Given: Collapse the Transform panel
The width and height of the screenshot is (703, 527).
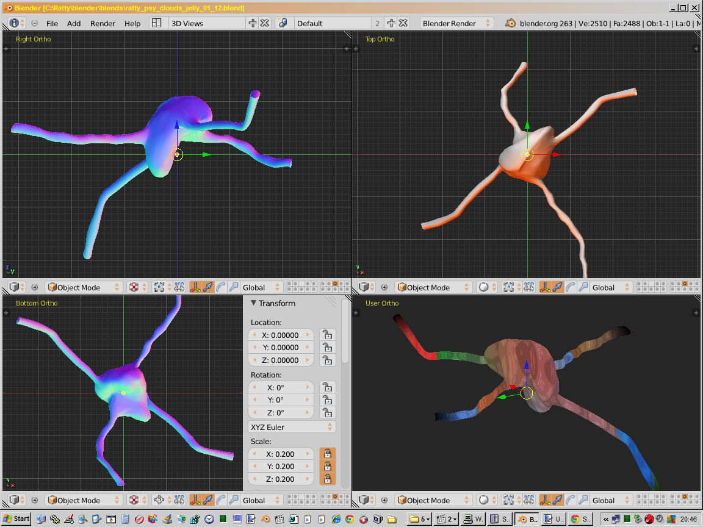Looking at the screenshot, I should coord(254,303).
